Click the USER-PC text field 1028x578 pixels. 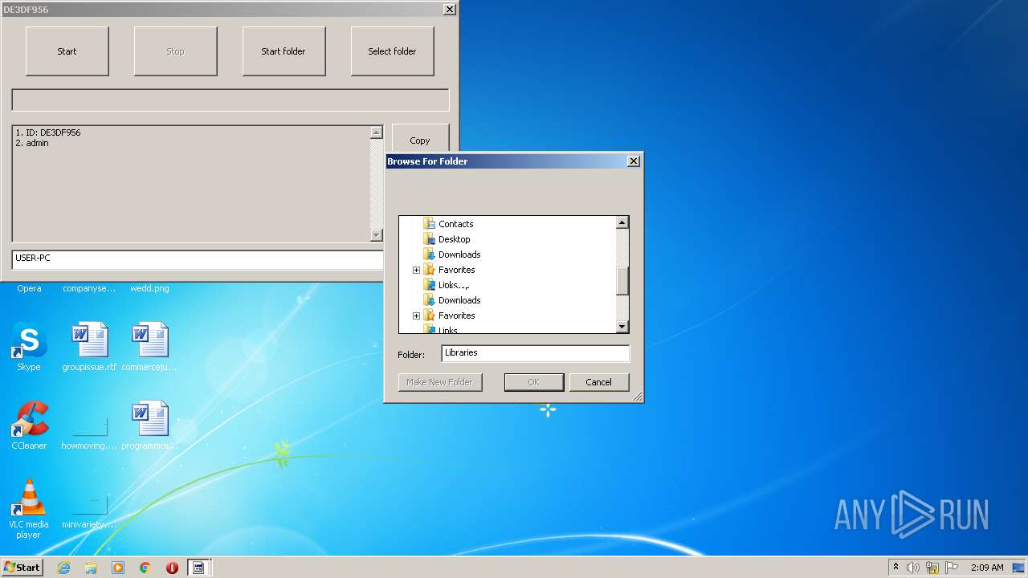(x=198, y=259)
